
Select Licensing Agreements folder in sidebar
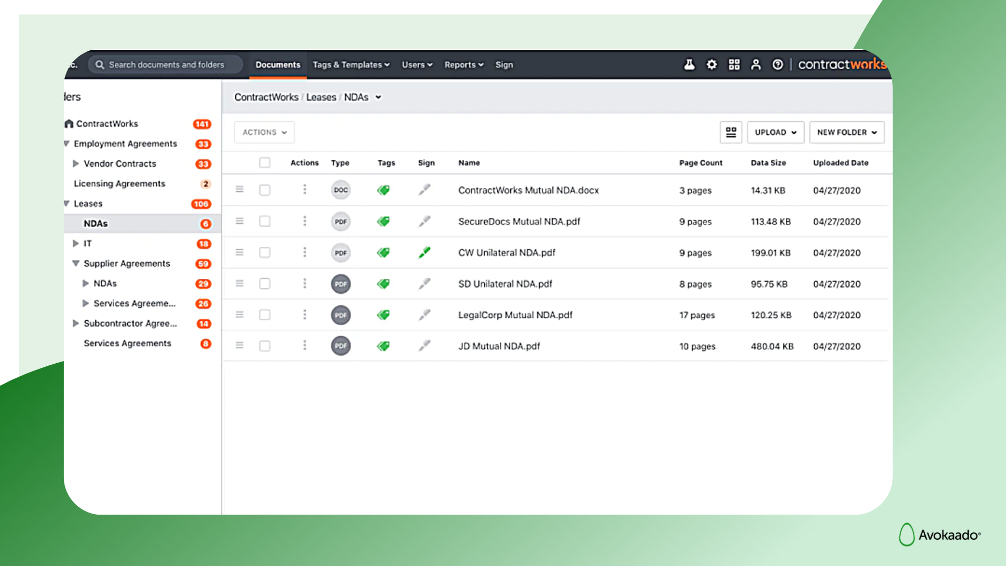[119, 183]
